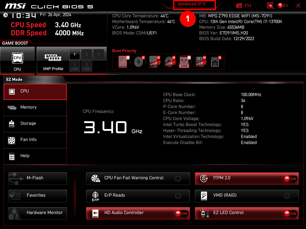Image resolution: width=306 pixels, height=229 pixels.
Task: Open the Memory section in the sidebar
Action: 35,108
